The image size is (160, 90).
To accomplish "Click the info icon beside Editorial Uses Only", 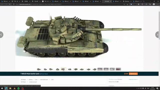I will pos(118,82).
